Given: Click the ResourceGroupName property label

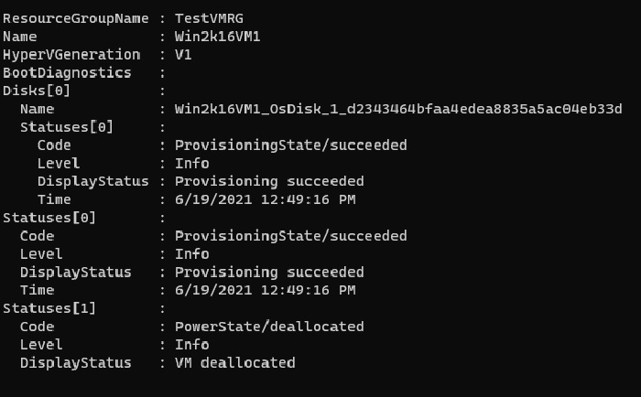Looking at the screenshot, I should 70,19.
